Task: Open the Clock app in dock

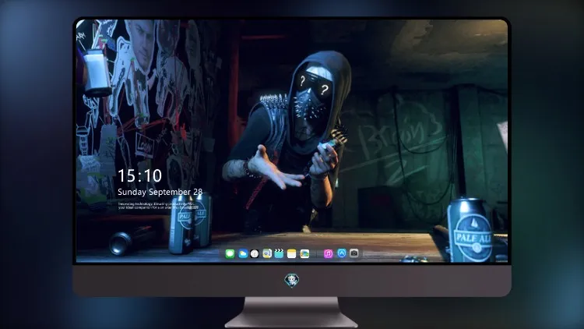Action: click(x=255, y=254)
